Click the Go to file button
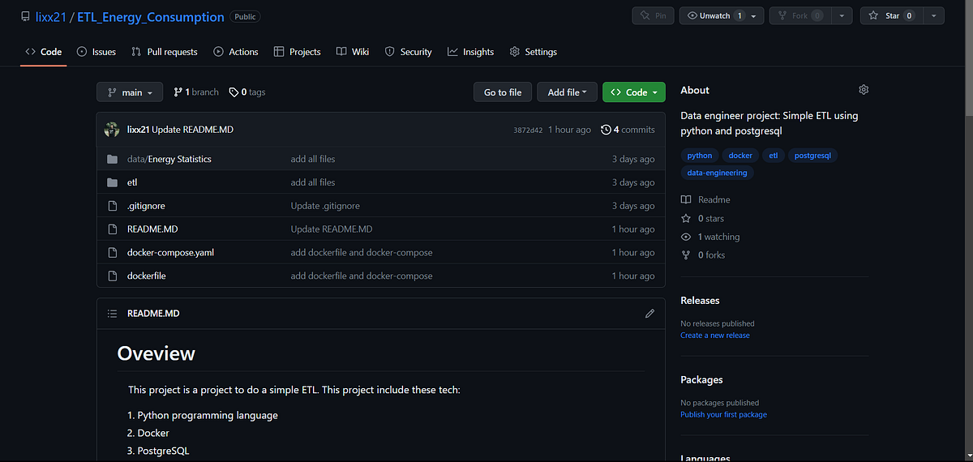The image size is (973, 462). coord(503,92)
